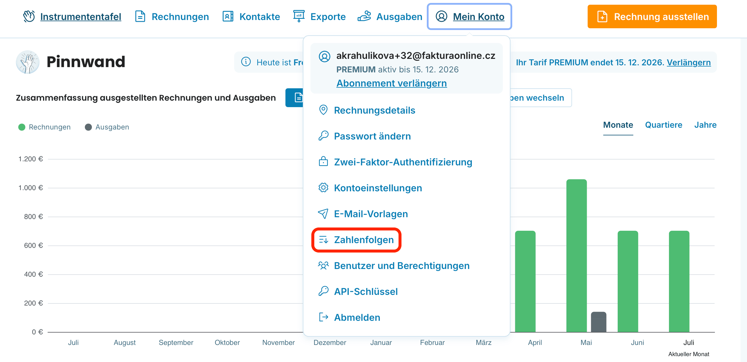Click the info circle icon in the Heute banner

tap(246, 62)
